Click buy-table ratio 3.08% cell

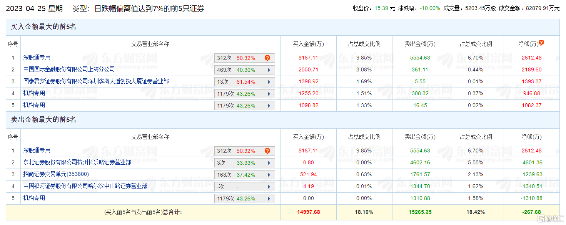coord(364,70)
